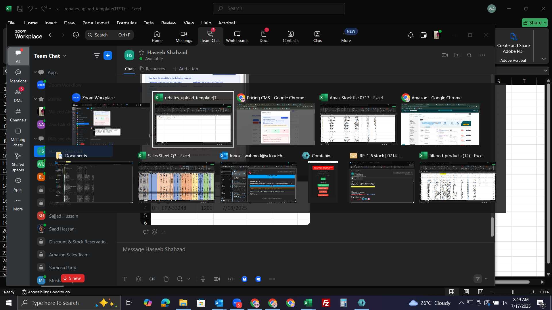
Task: Click share screen icon in chat header
Action: tap(457, 55)
